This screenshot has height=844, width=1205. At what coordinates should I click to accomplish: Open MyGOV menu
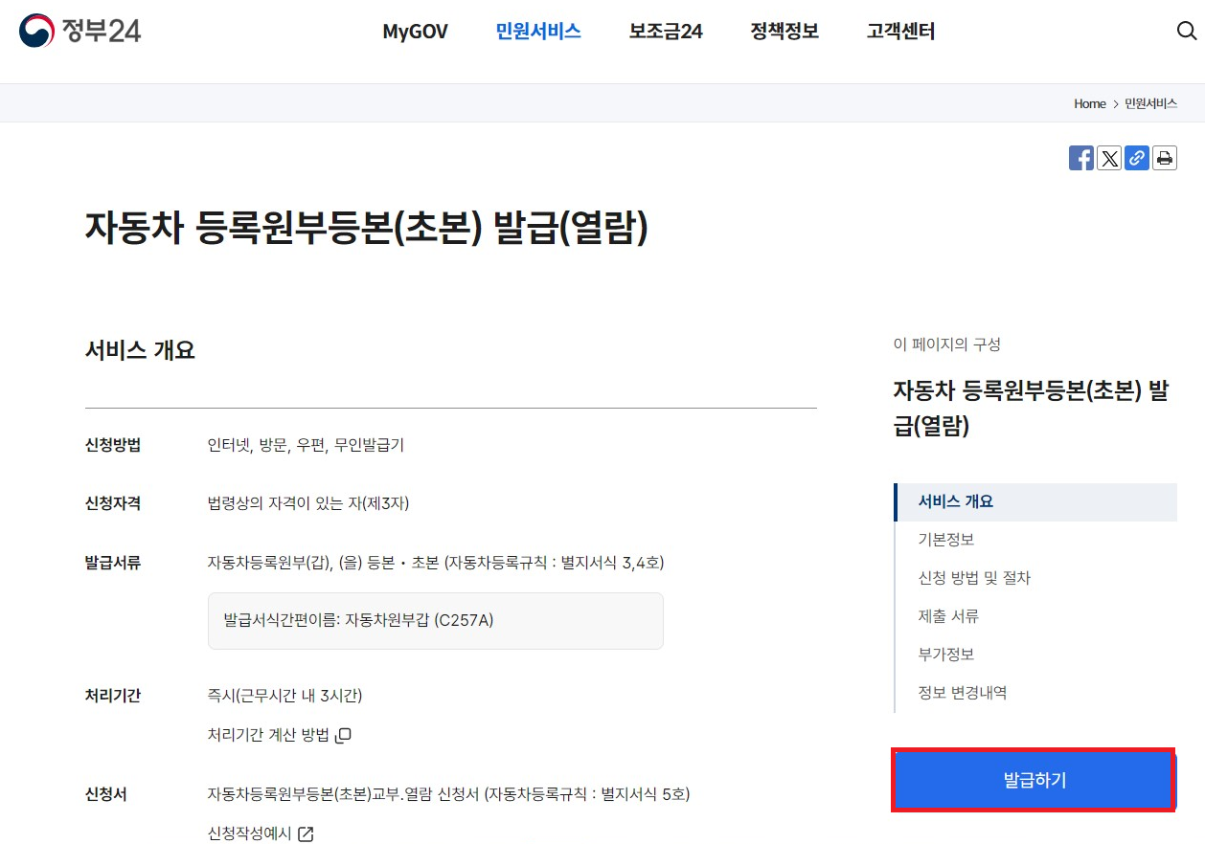(415, 32)
